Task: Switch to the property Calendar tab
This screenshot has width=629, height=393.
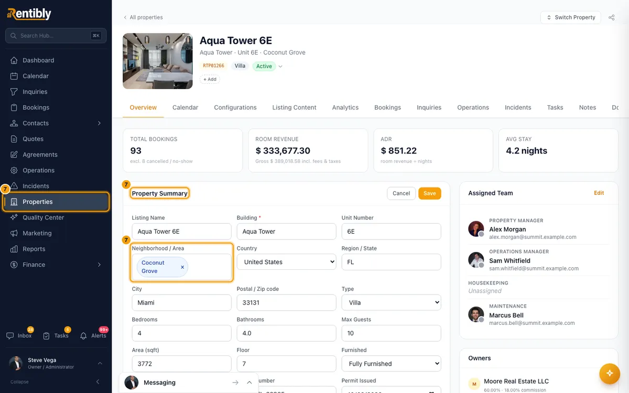Action: pos(185,107)
